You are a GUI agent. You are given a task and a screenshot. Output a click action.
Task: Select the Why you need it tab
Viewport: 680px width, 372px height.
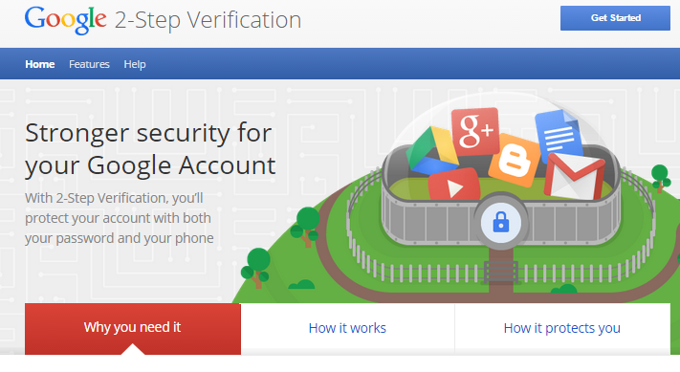[x=133, y=329]
